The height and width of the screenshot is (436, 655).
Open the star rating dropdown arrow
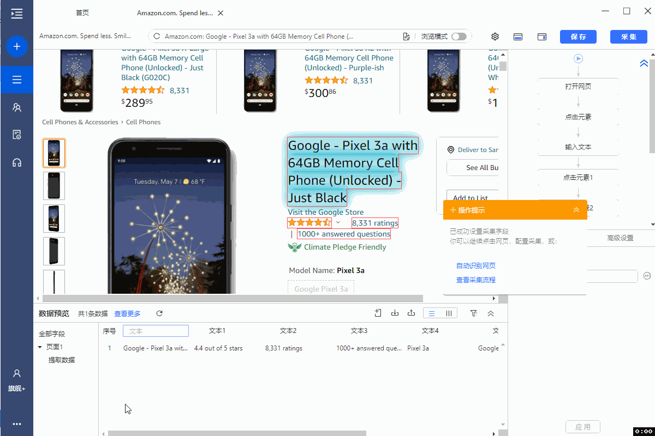click(x=338, y=222)
